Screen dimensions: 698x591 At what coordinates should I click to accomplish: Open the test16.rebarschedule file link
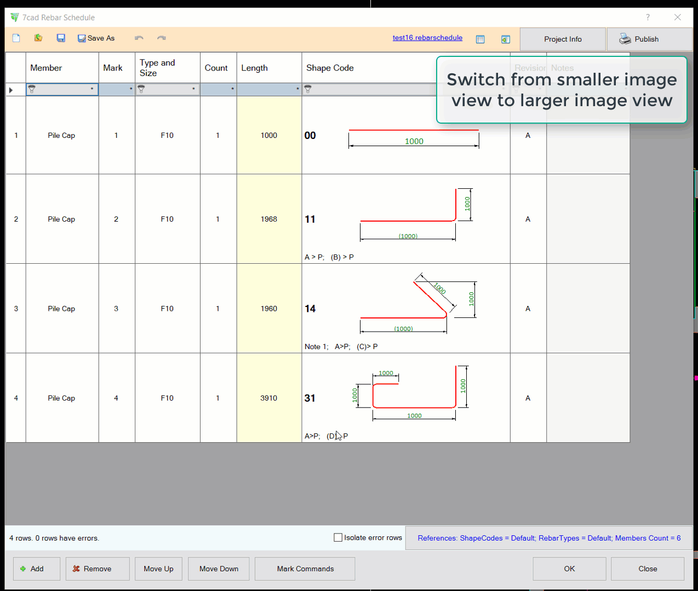427,38
